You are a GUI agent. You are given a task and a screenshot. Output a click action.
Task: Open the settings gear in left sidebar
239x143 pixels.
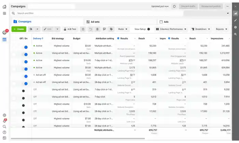pyautogui.click(x=4, y=115)
